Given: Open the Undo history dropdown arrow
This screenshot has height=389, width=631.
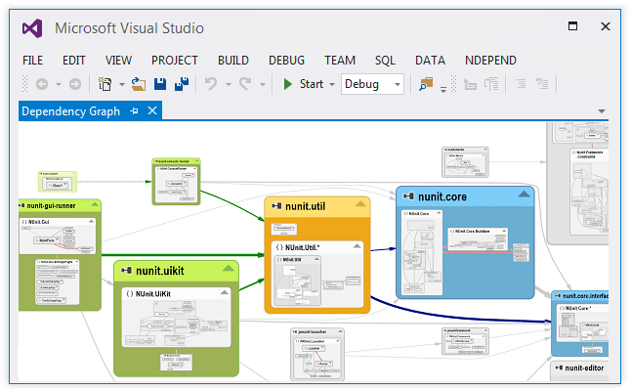Looking at the screenshot, I should [229, 85].
